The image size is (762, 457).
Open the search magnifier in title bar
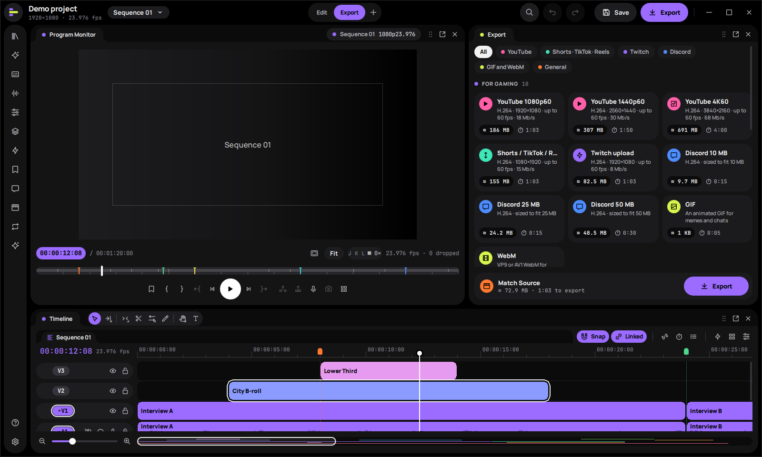[530, 12]
